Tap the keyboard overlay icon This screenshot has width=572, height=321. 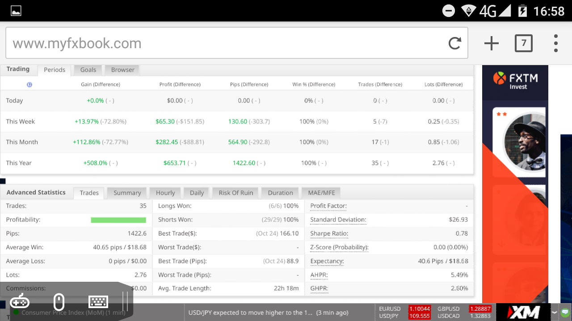(98, 302)
